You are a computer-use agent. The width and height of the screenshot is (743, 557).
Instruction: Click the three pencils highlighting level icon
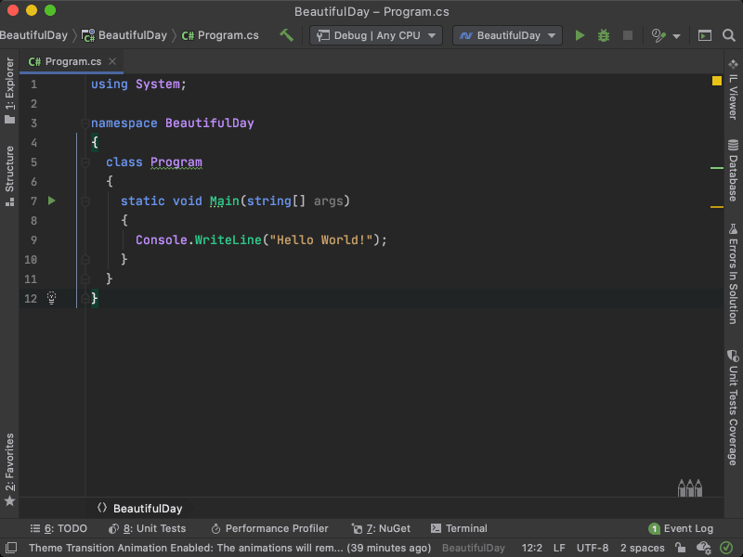coord(690,488)
